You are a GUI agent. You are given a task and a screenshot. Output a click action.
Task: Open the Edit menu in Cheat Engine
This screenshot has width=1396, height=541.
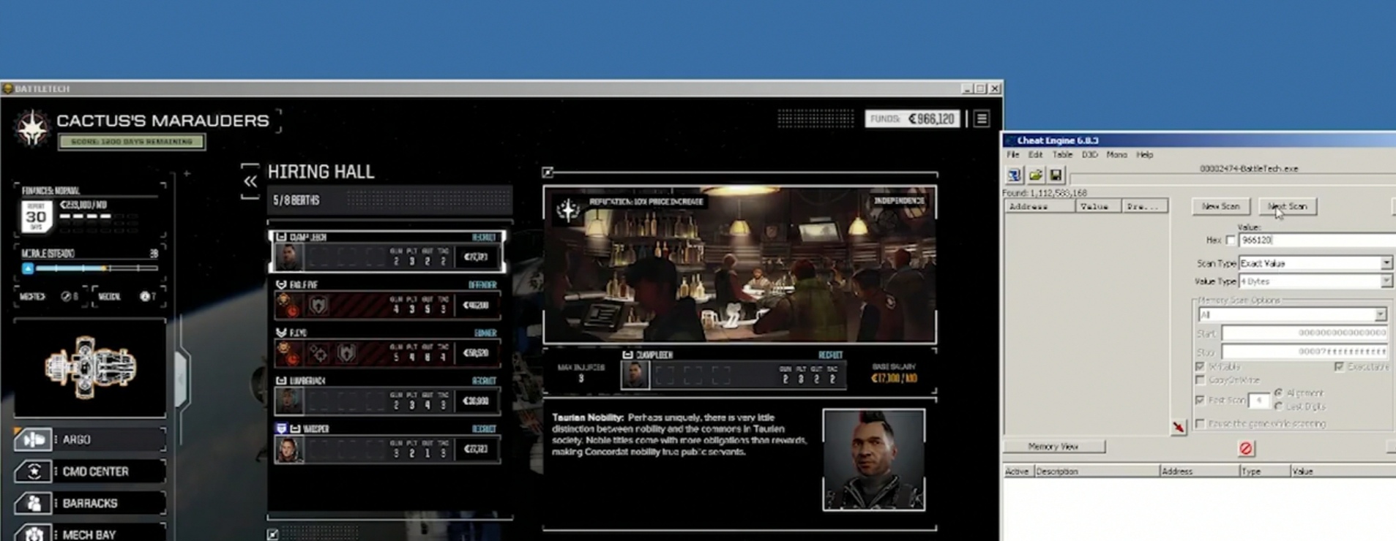(1035, 155)
